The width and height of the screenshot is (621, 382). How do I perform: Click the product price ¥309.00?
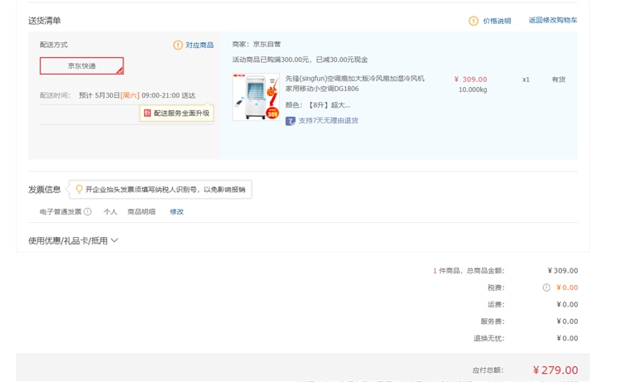click(470, 80)
